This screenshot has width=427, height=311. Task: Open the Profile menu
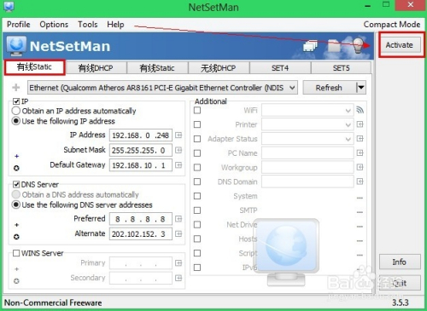coord(19,25)
